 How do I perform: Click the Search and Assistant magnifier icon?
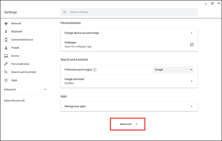tap(6, 72)
